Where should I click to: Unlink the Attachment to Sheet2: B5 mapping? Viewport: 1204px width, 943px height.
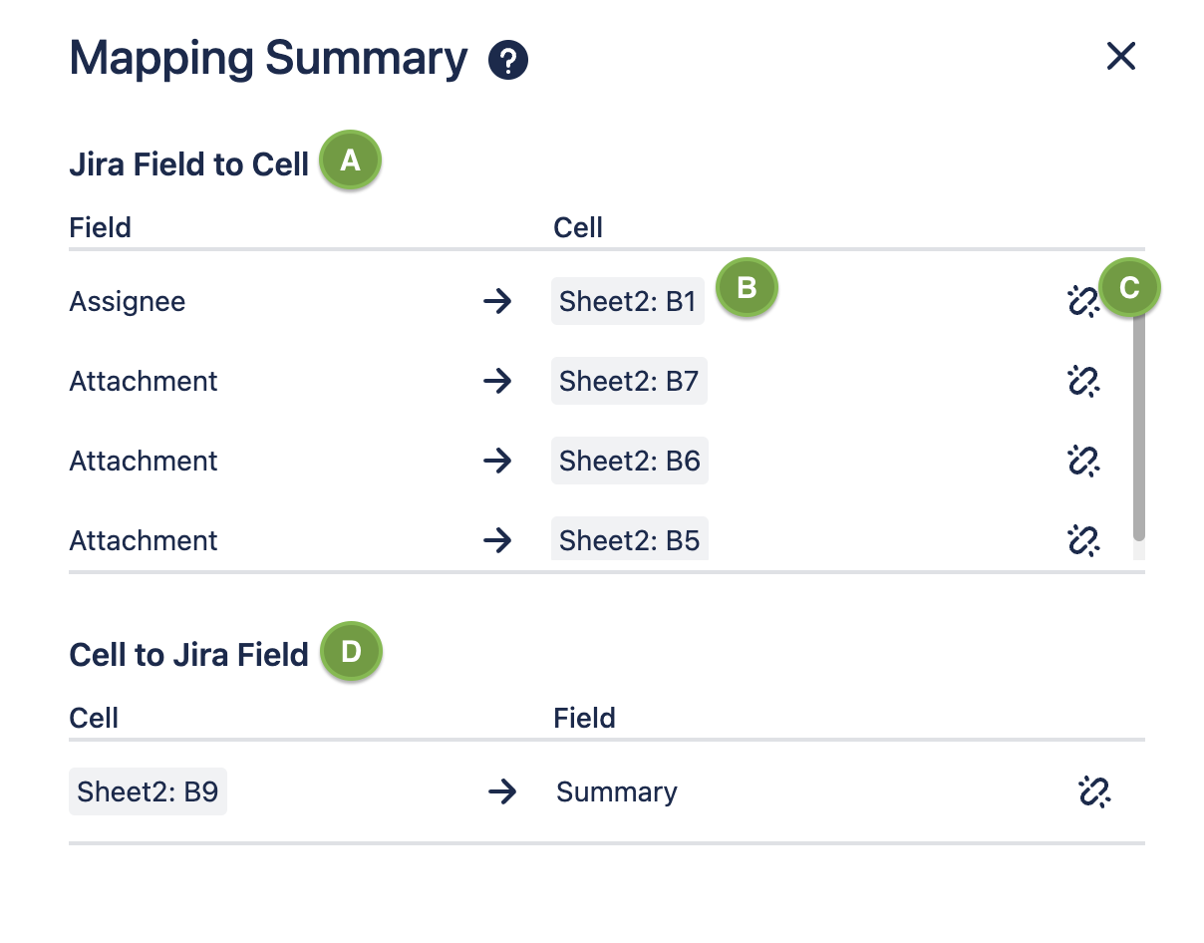click(x=1082, y=539)
